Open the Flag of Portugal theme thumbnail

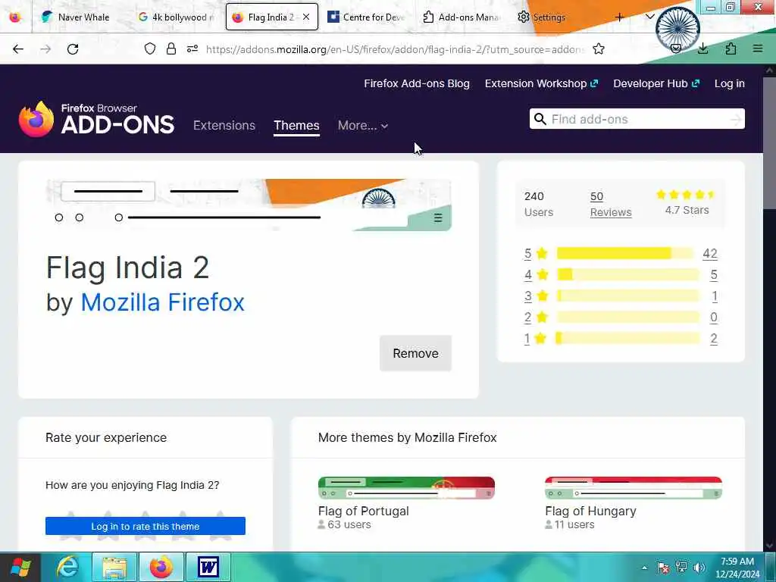[406, 488]
